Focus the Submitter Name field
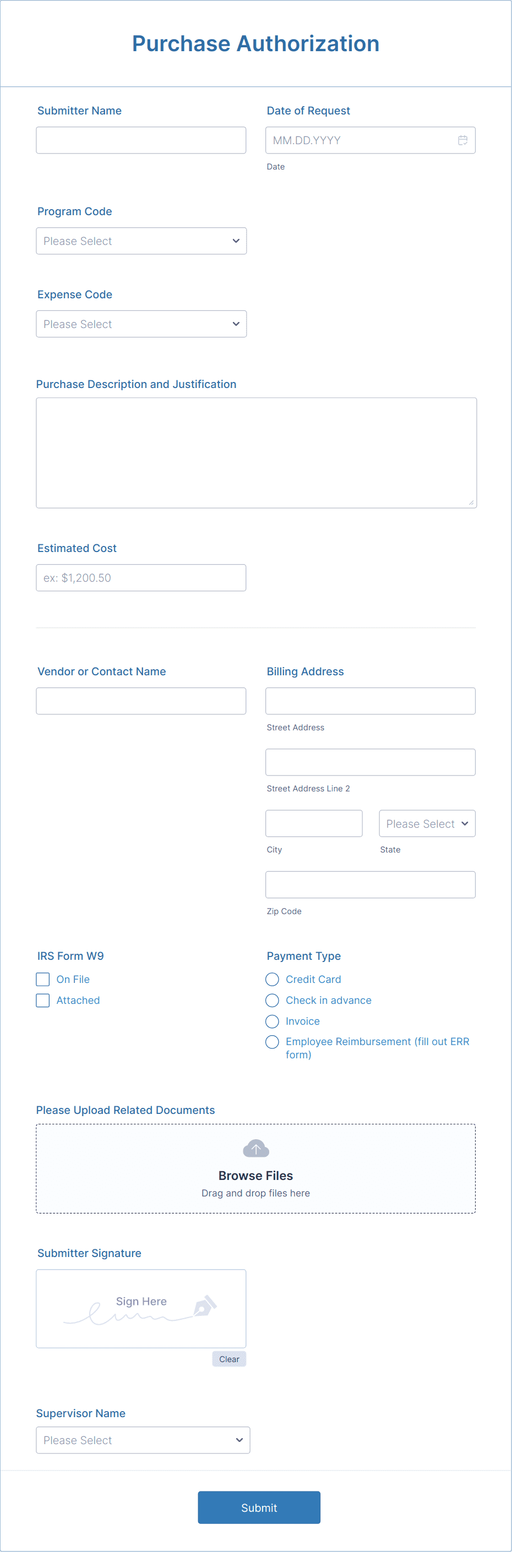 (x=141, y=140)
